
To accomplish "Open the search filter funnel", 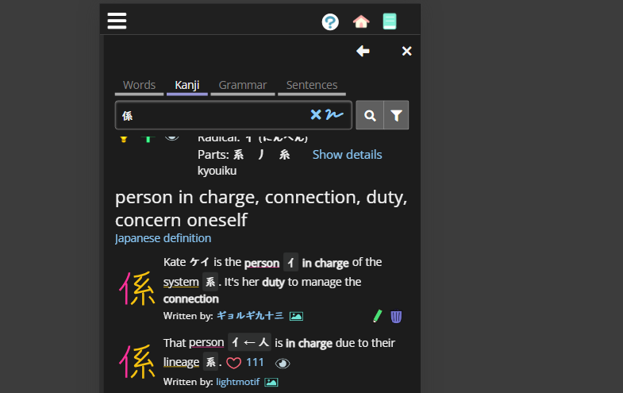I will click(x=396, y=115).
